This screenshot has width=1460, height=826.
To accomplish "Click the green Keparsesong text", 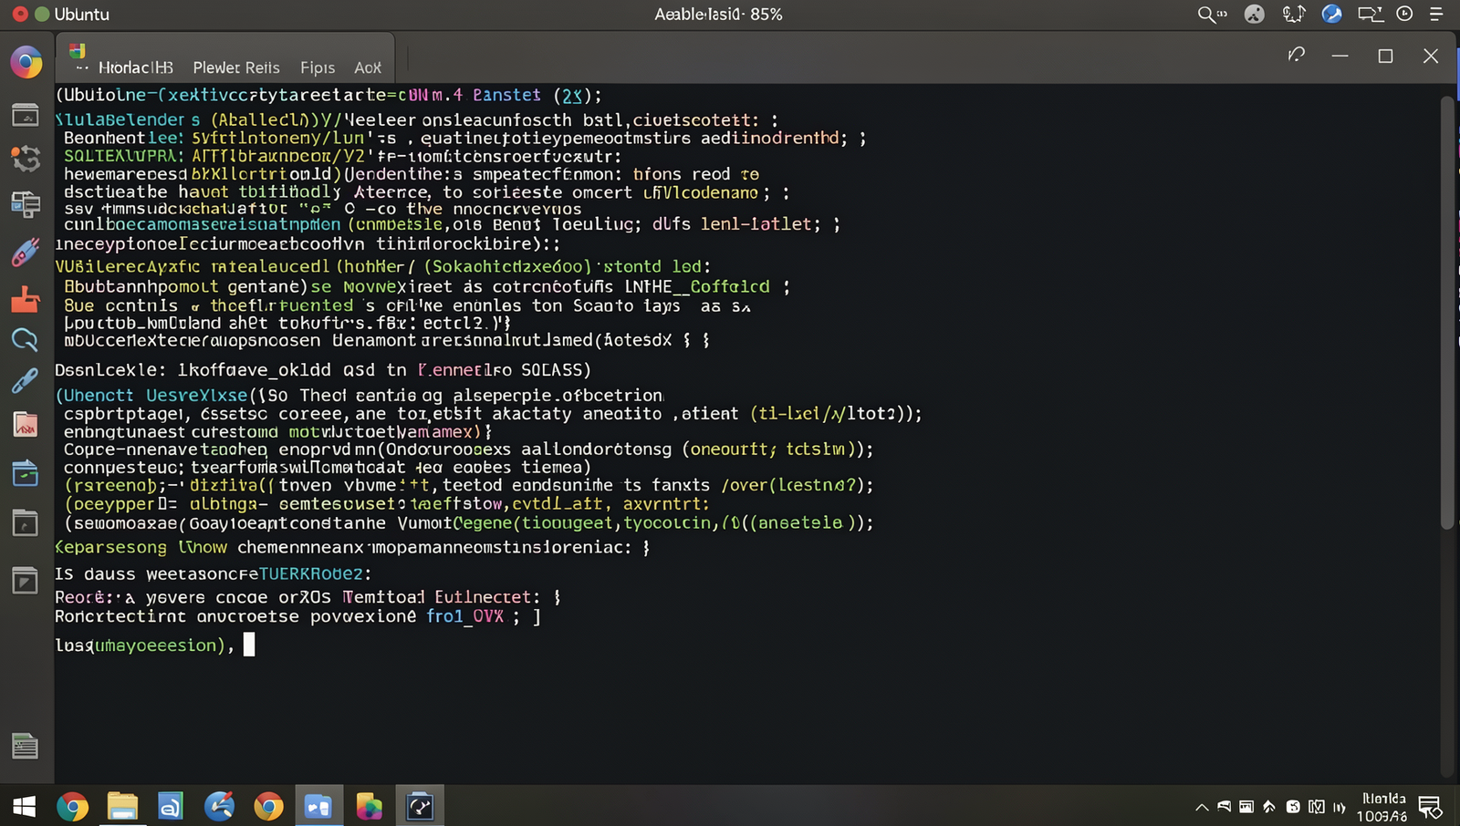I will (x=110, y=548).
